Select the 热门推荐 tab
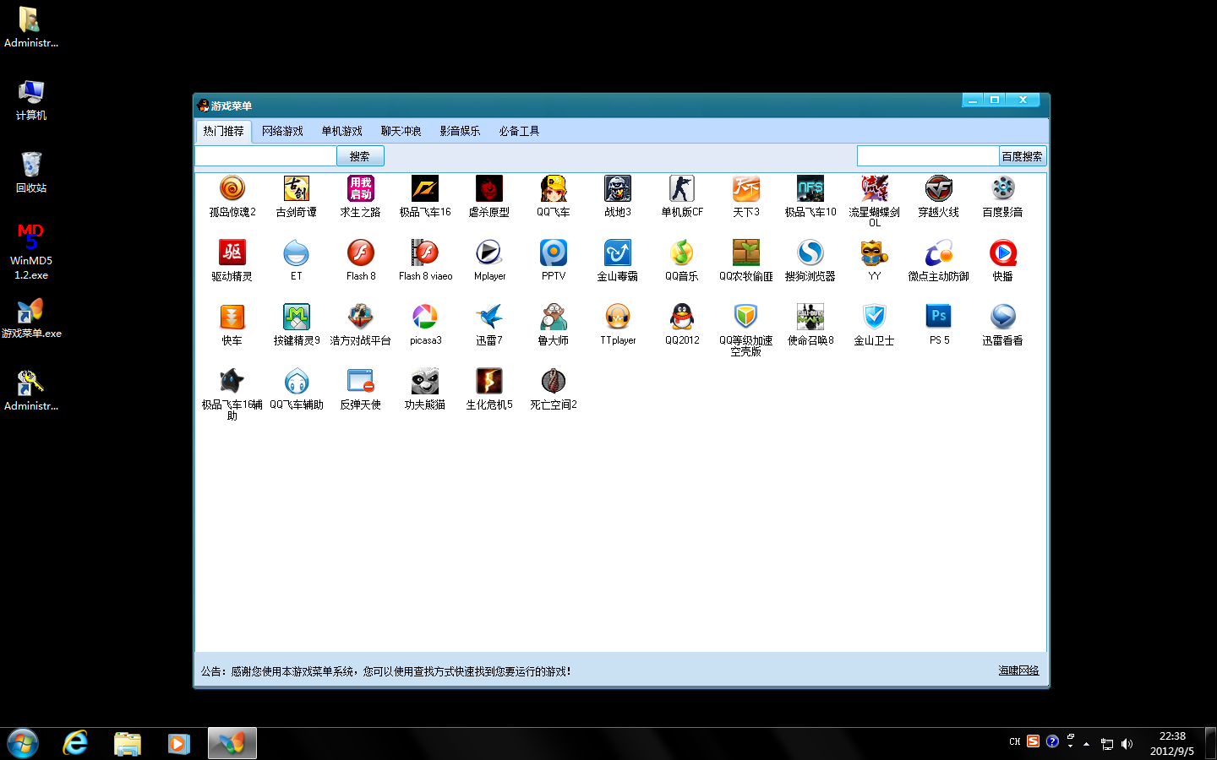This screenshot has width=1217, height=760. click(223, 131)
